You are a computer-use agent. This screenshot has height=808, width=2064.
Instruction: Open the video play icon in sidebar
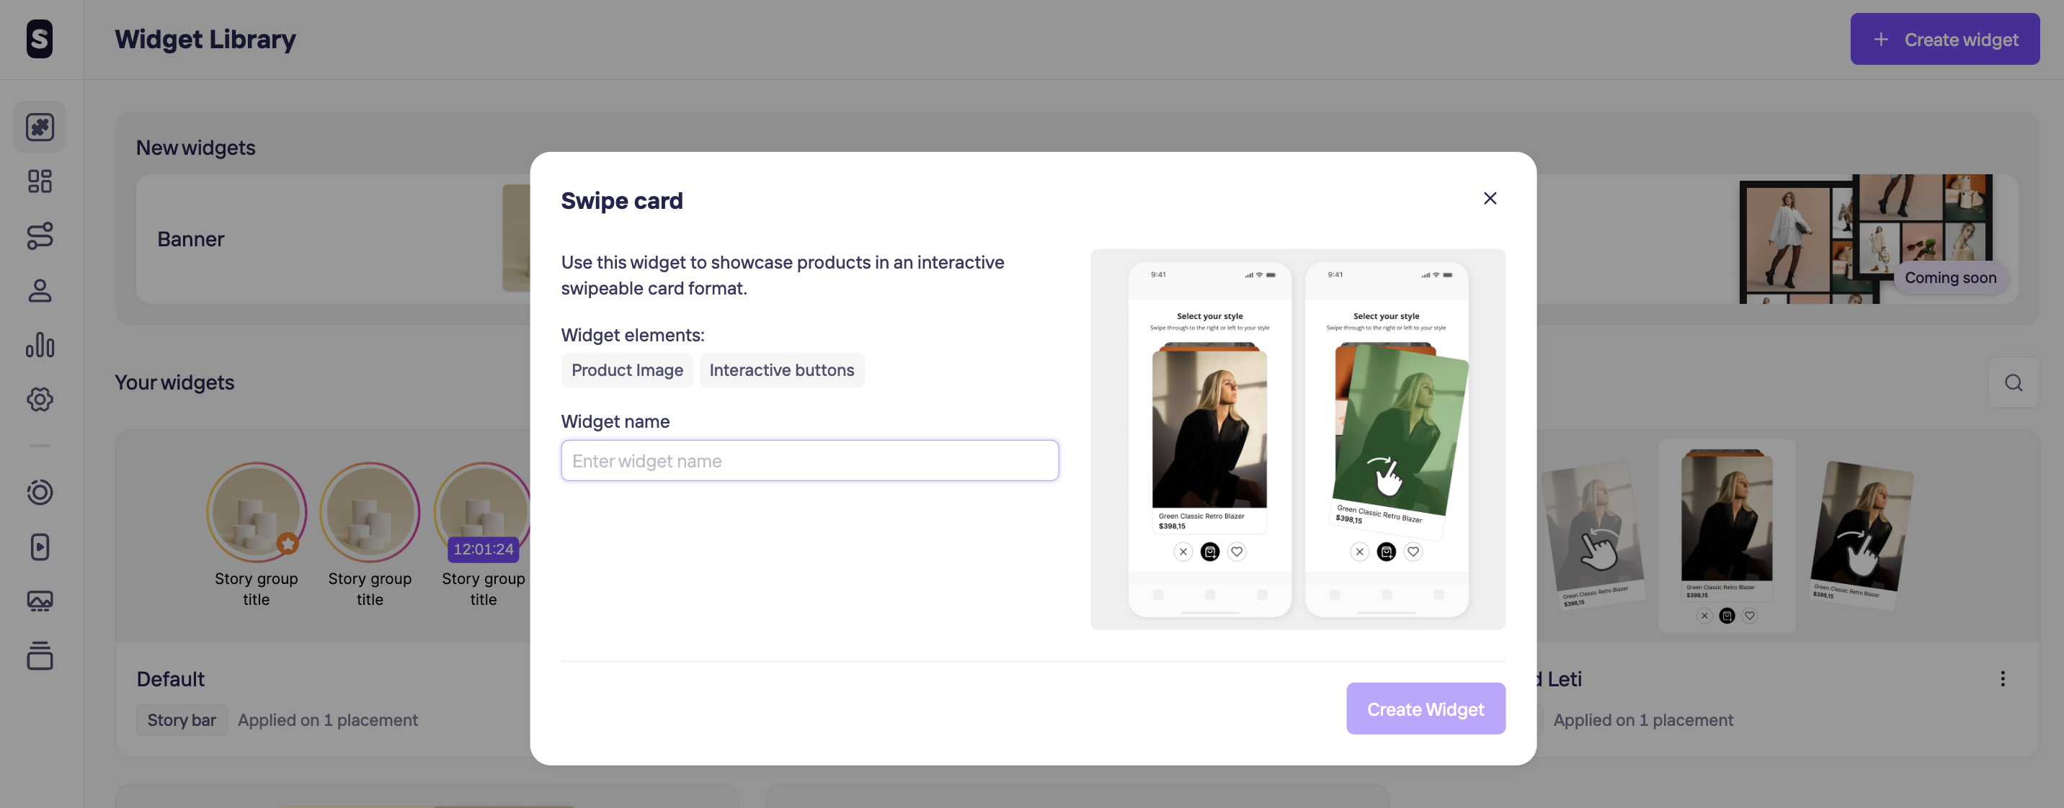(x=39, y=546)
